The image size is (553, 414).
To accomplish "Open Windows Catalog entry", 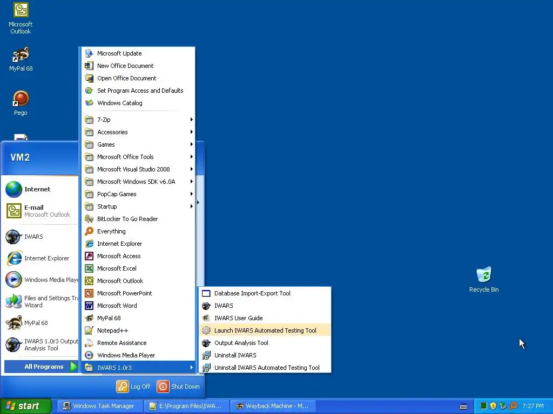I will pos(139,103).
